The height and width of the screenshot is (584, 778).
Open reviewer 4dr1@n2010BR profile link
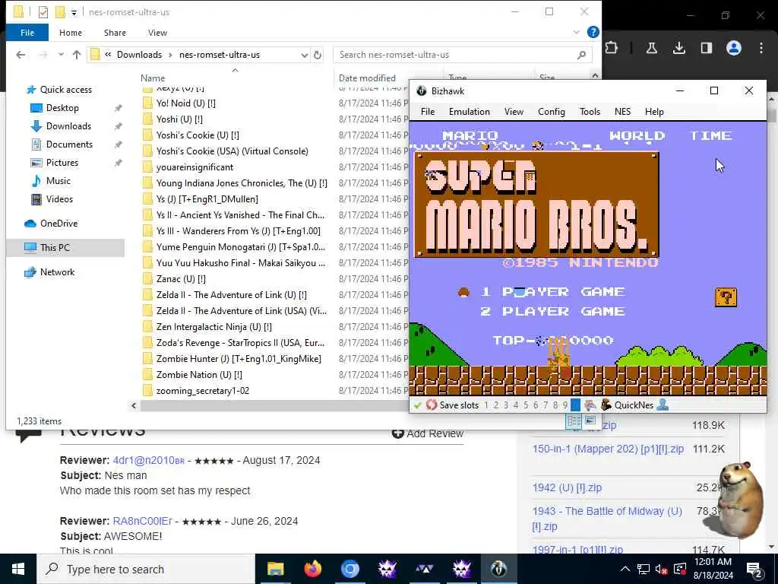148,460
